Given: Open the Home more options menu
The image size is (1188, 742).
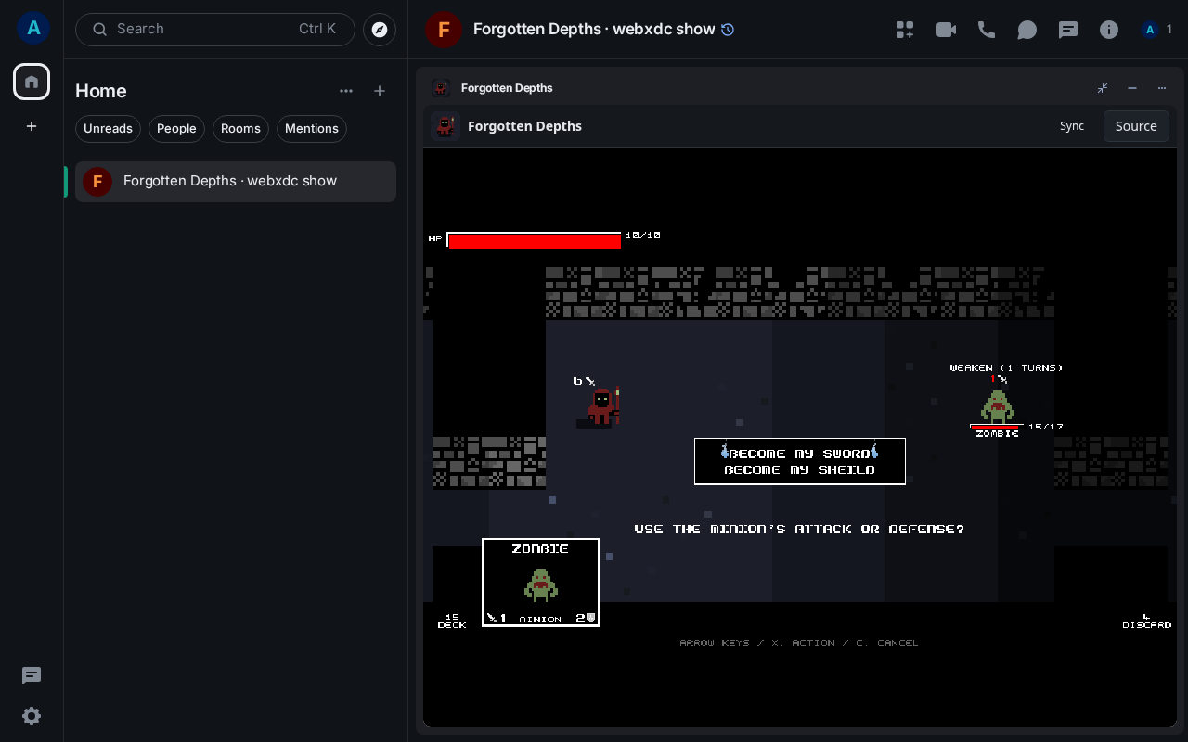Looking at the screenshot, I should [346, 91].
